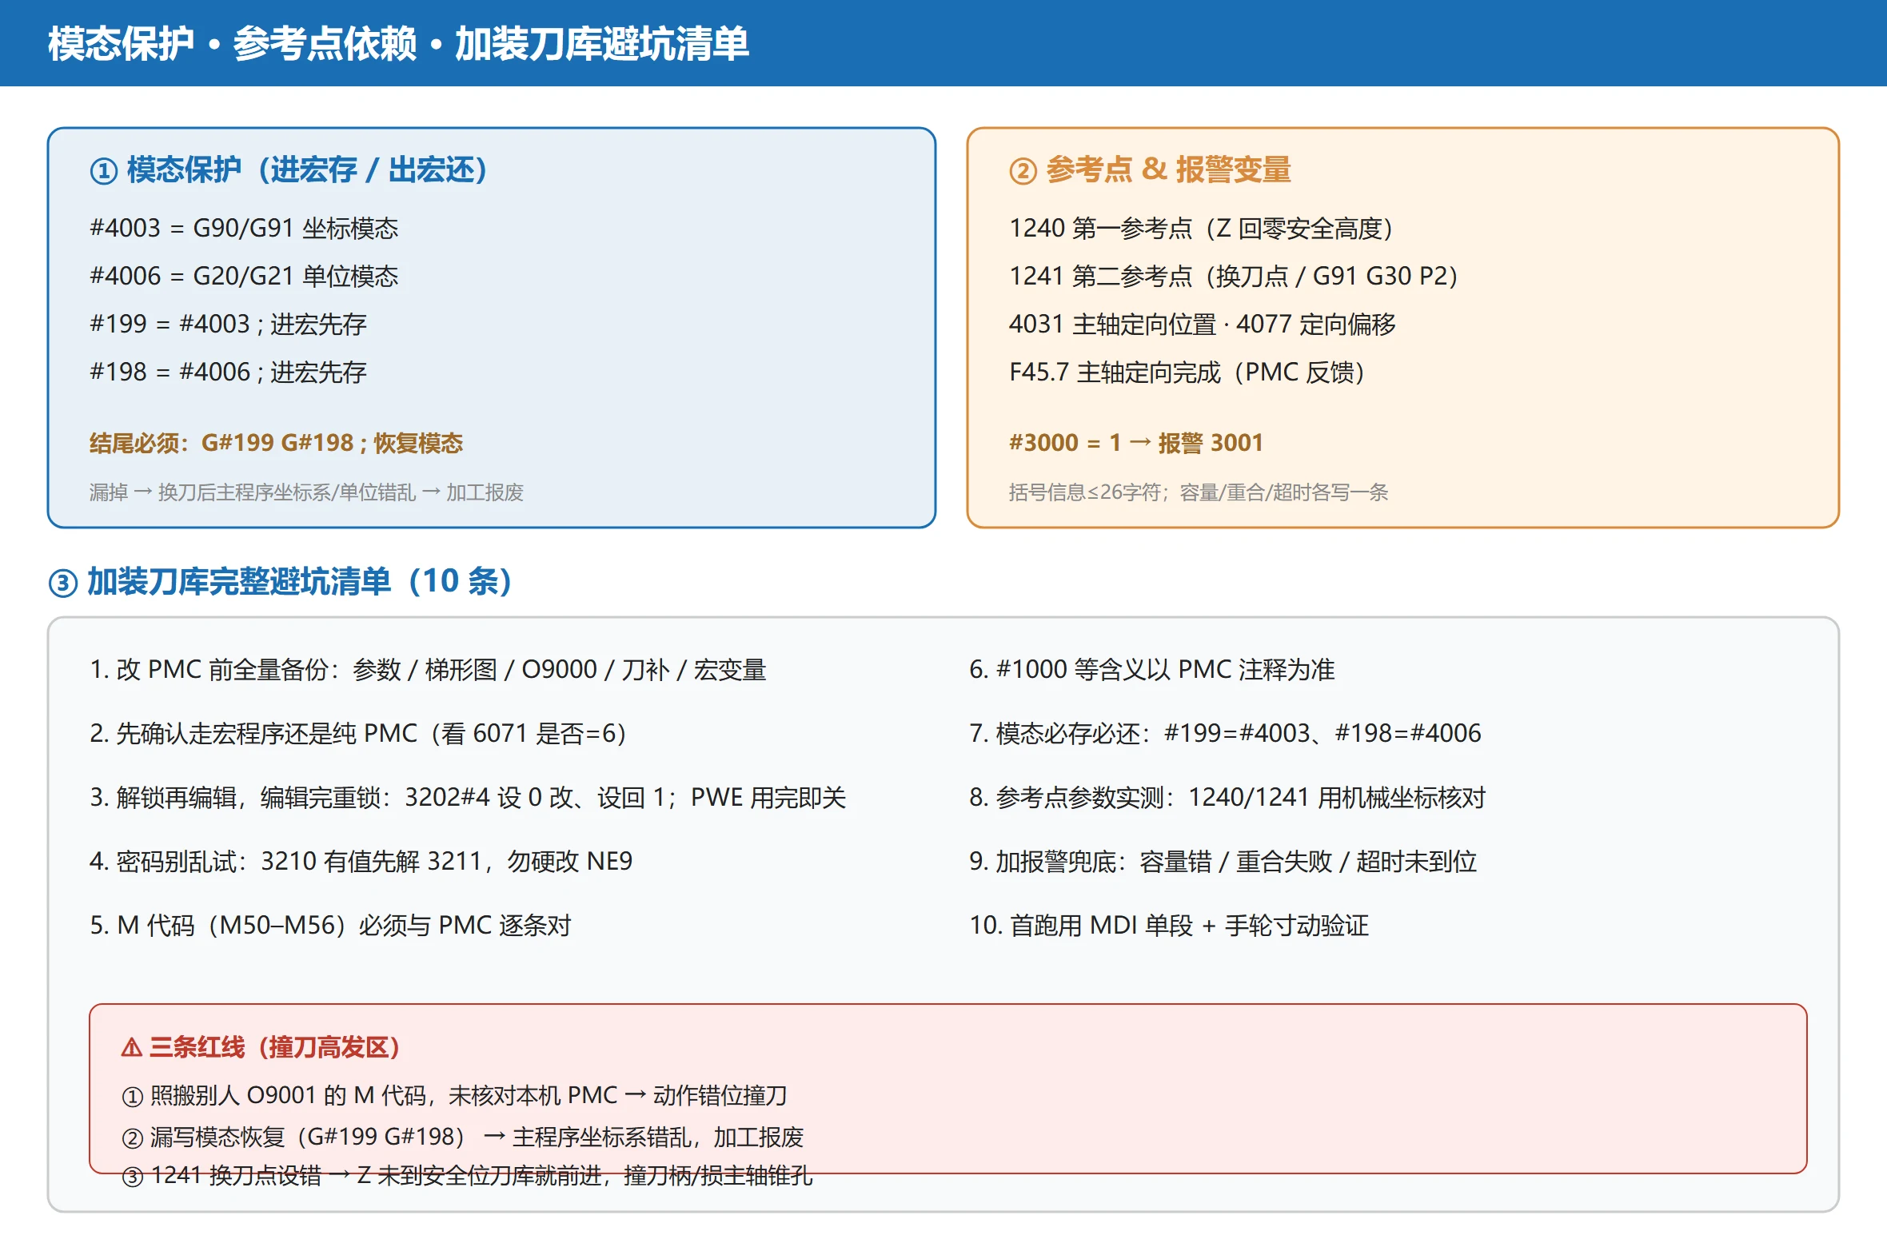Click 结尾必须：G#199 G#198 ; 恢复模态
Image resolution: width=1887 pixels, height=1247 pixels.
pyautogui.click(x=276, y=443)
